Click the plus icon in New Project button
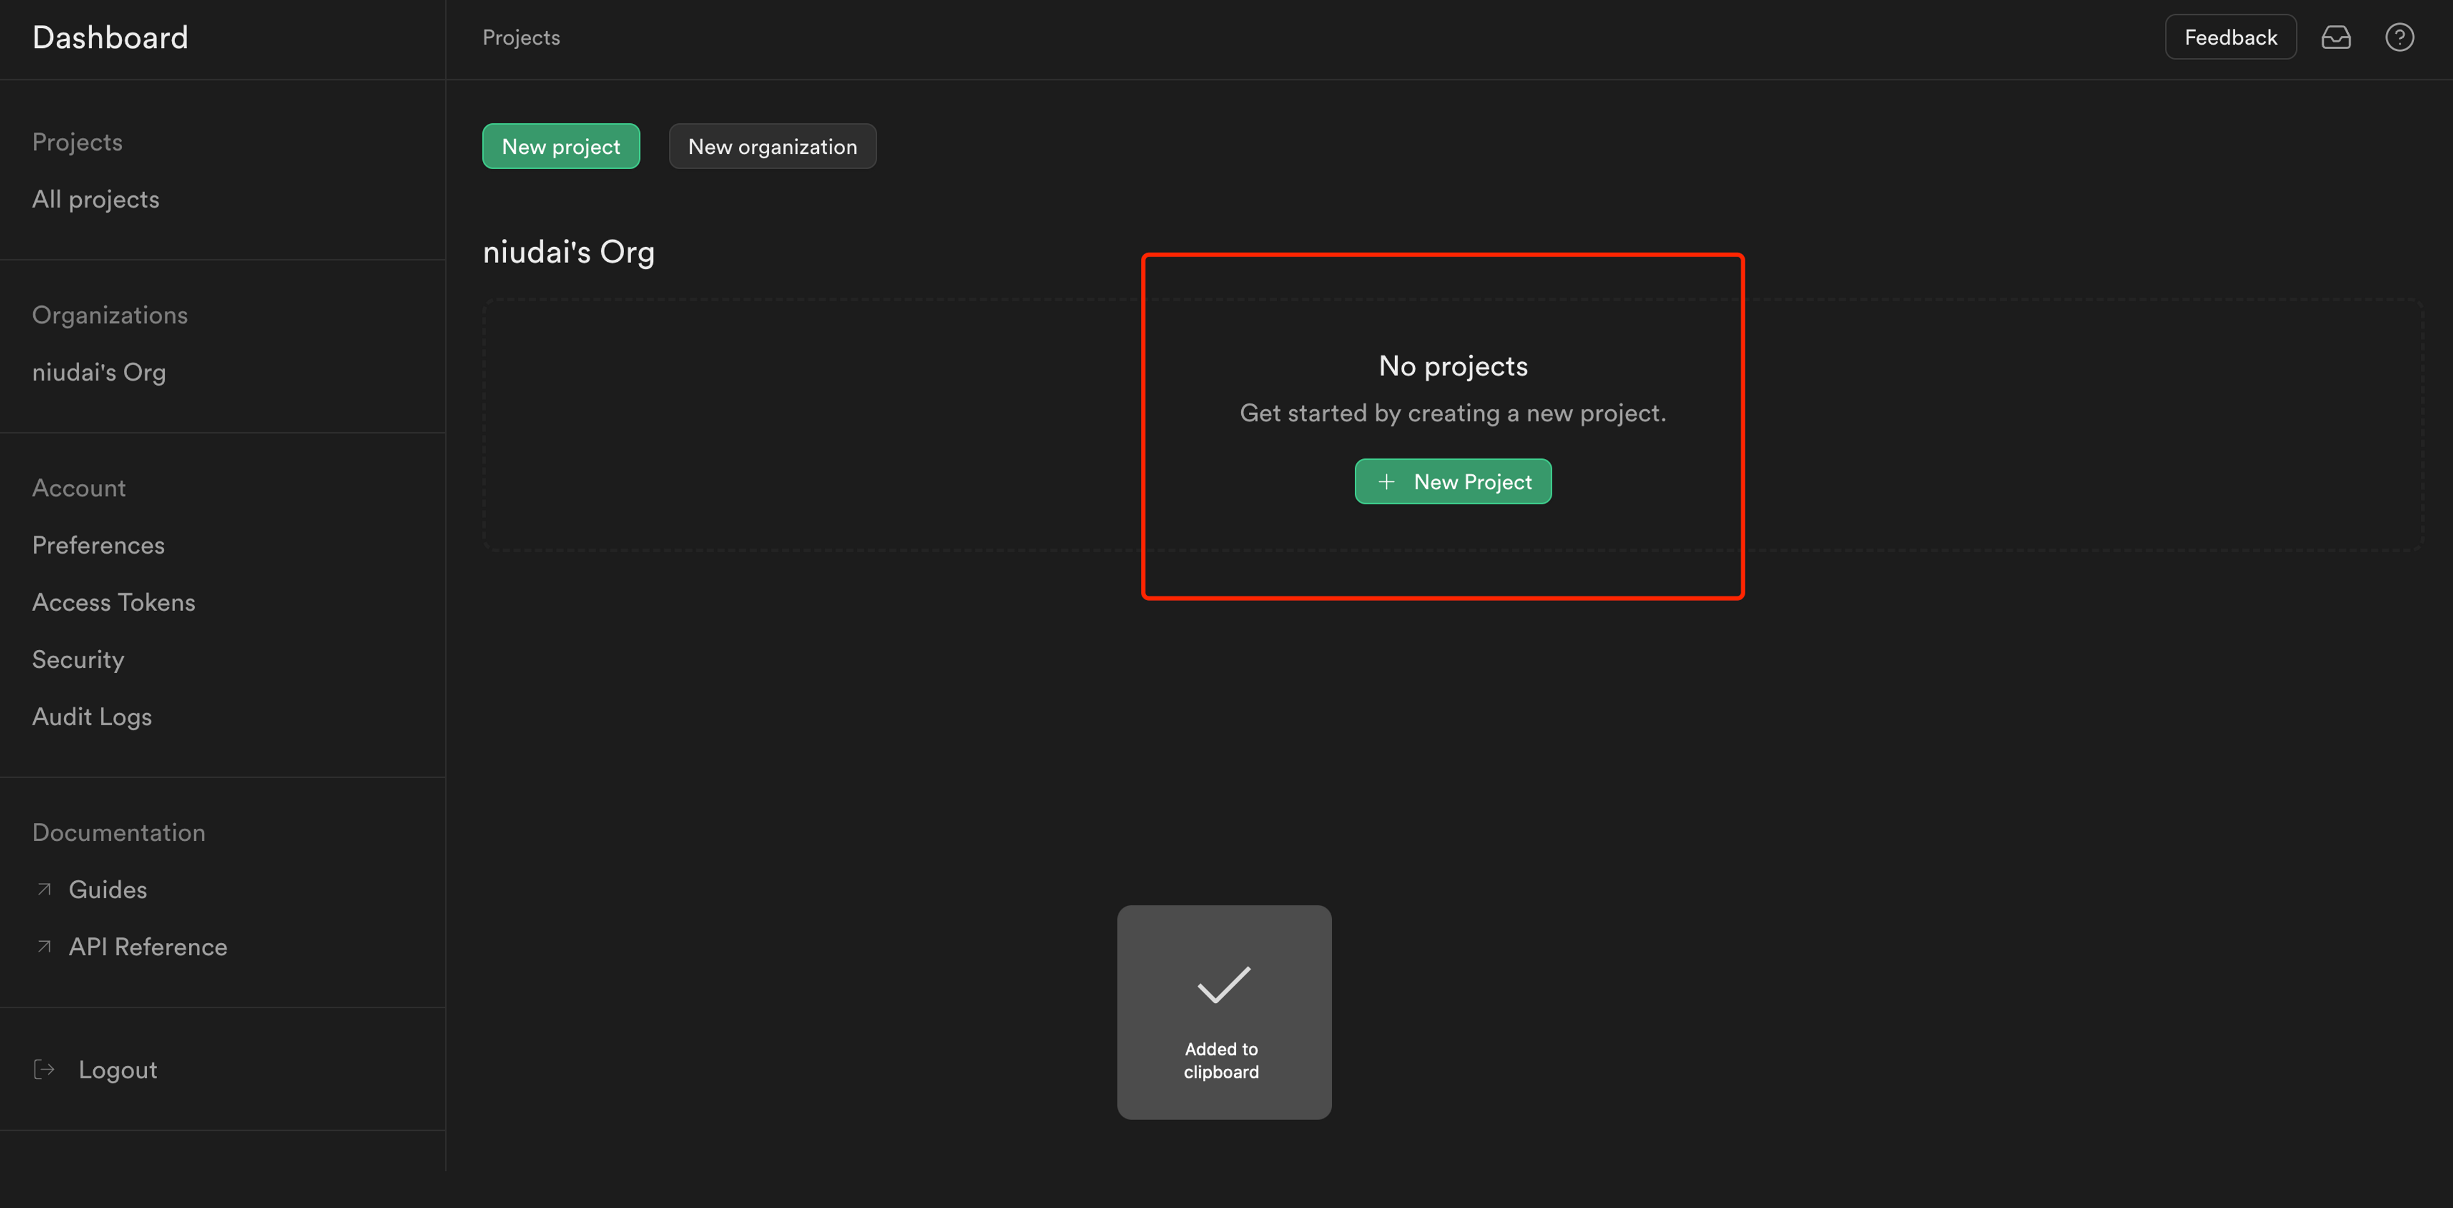Image resolution: width=2453 pixels, height=1208 pixels. click(x=1386, y=481)
